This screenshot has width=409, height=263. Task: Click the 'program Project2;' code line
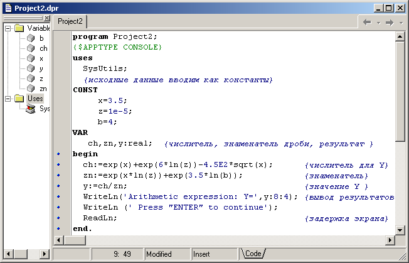pyautogui.click(x=115, y=36)
